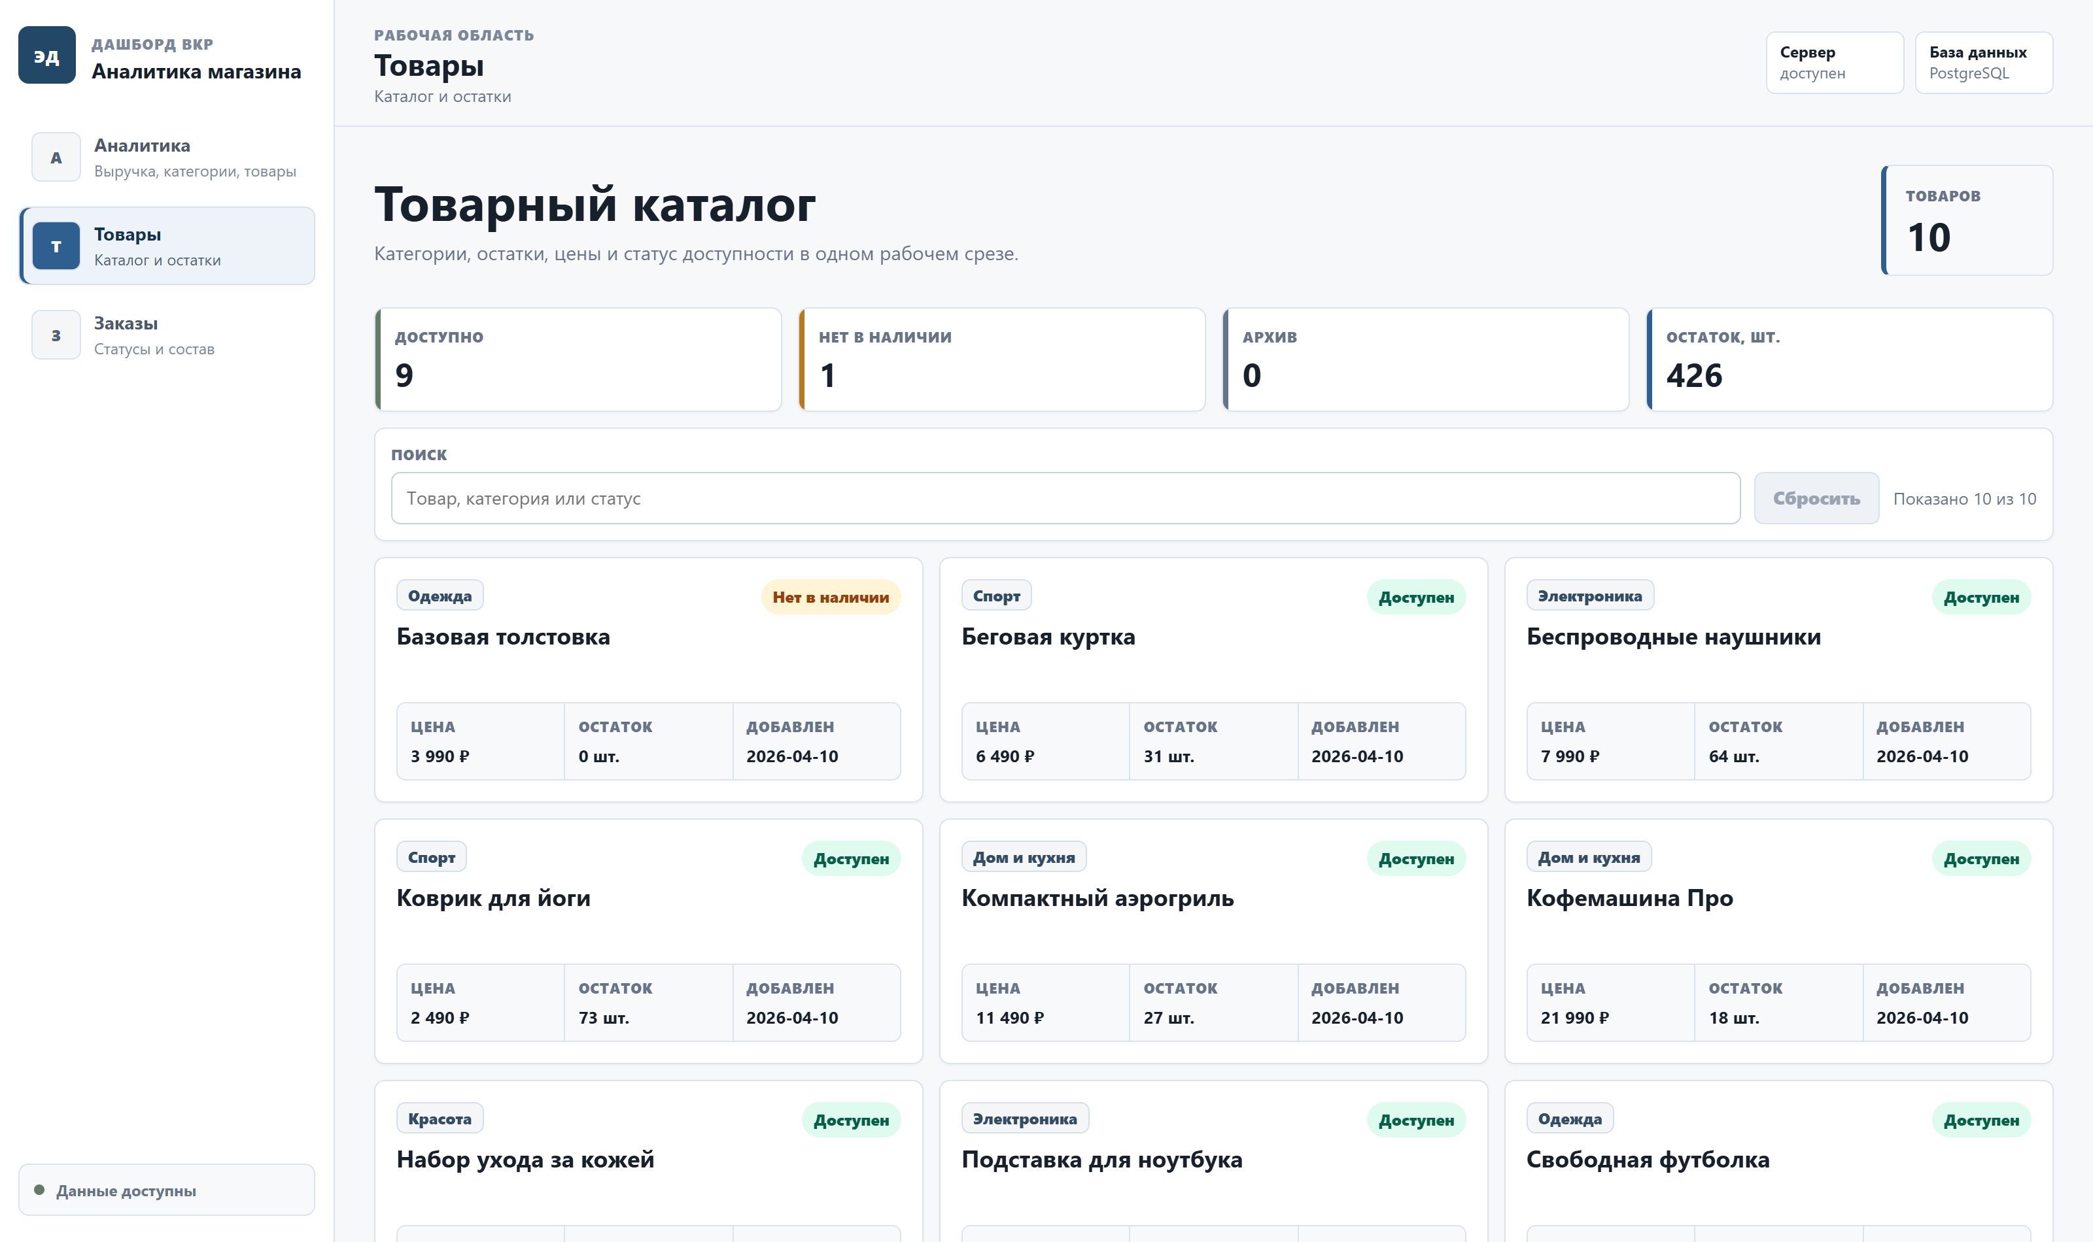Click the 'А' Аналитика sidebar icon
This screenshot has height=1242, width=2093.
(56, 158)
